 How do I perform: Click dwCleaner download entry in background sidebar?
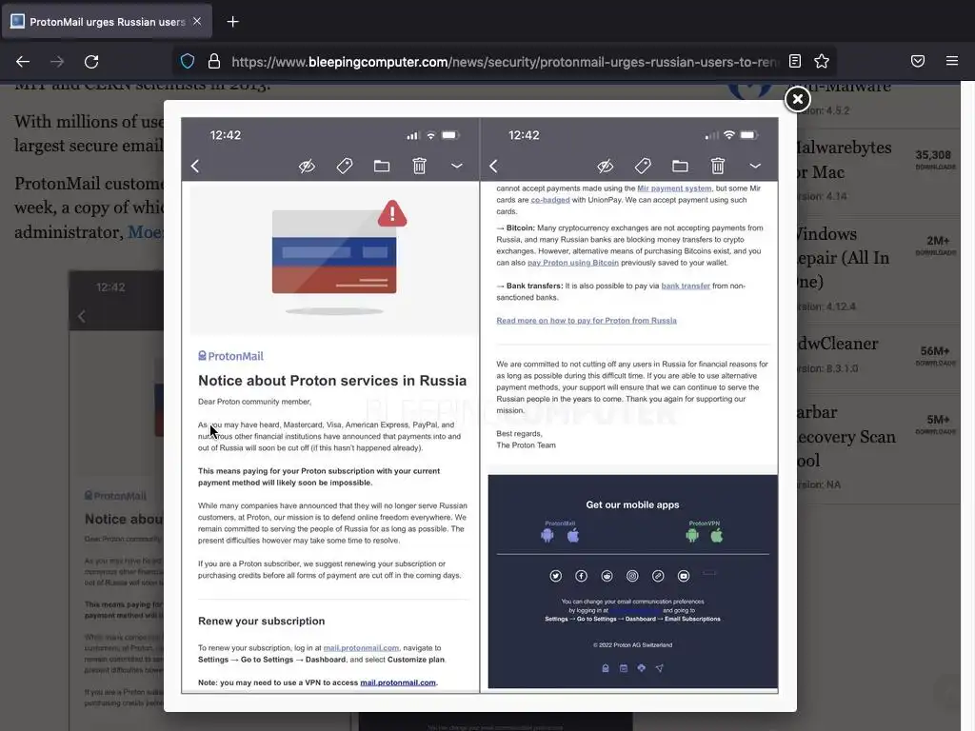click(878, 354)
